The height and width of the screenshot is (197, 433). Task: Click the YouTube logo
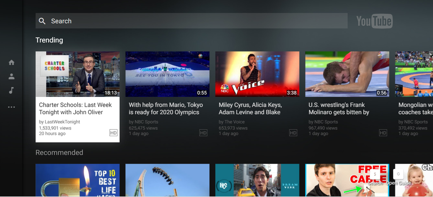(374, 21)
